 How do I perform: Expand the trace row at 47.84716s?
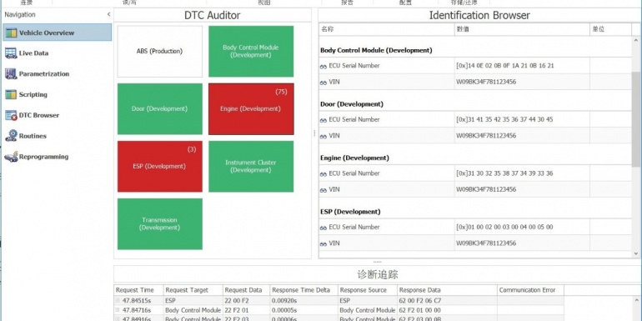pyautogui.click(x=118, y=310)
